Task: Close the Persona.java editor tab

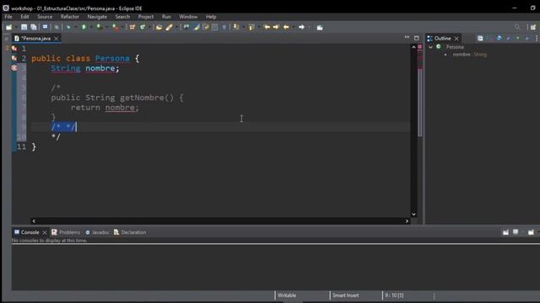Action: [57, 39]
